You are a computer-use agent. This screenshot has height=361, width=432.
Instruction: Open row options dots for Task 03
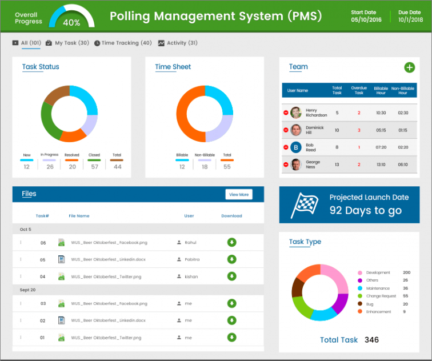[21, 303]
